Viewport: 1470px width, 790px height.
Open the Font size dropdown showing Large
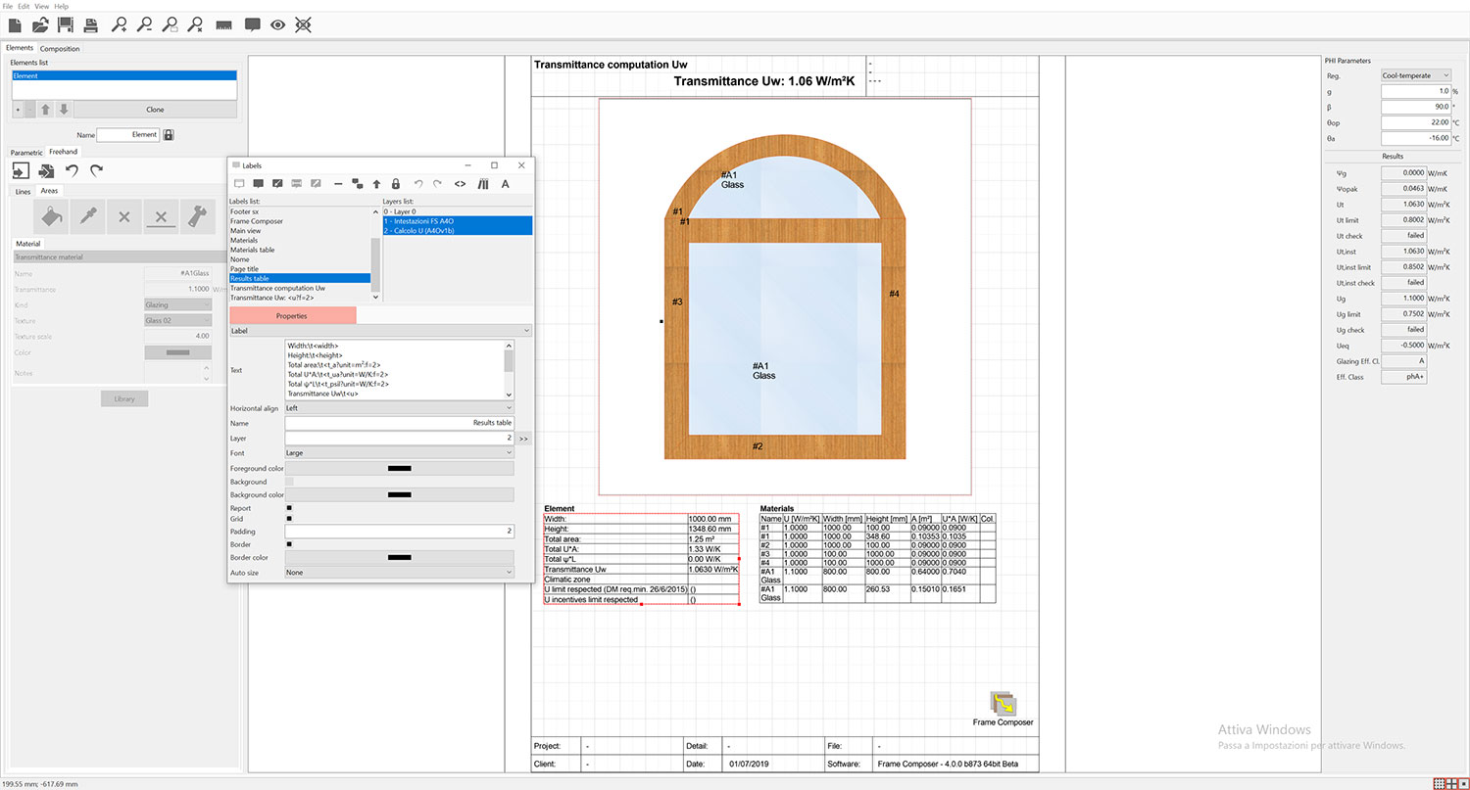click(400, 453)
